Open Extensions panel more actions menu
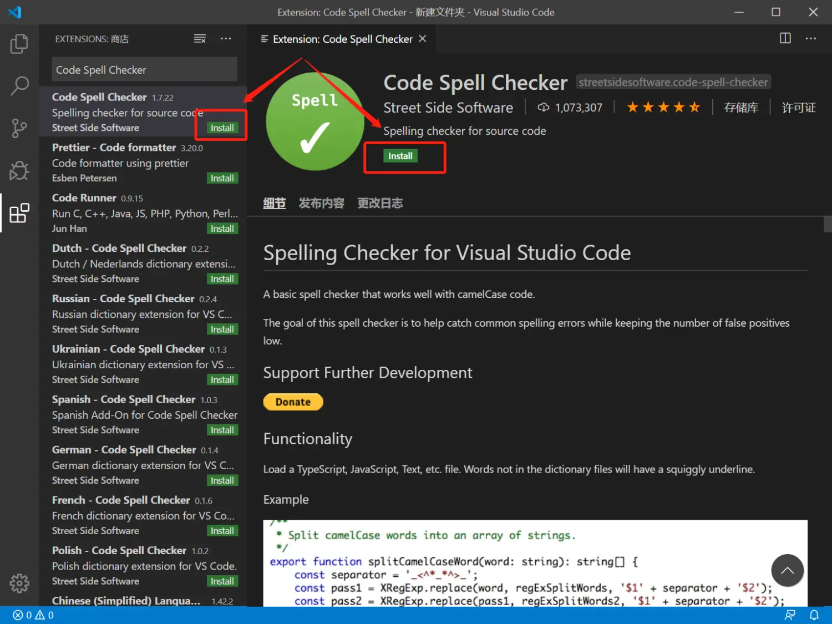This screenshot has height=624, width=832. tap(226, 38)
